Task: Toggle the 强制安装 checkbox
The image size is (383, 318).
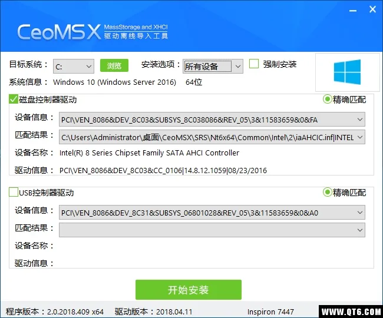Action: tap(254, 64)
